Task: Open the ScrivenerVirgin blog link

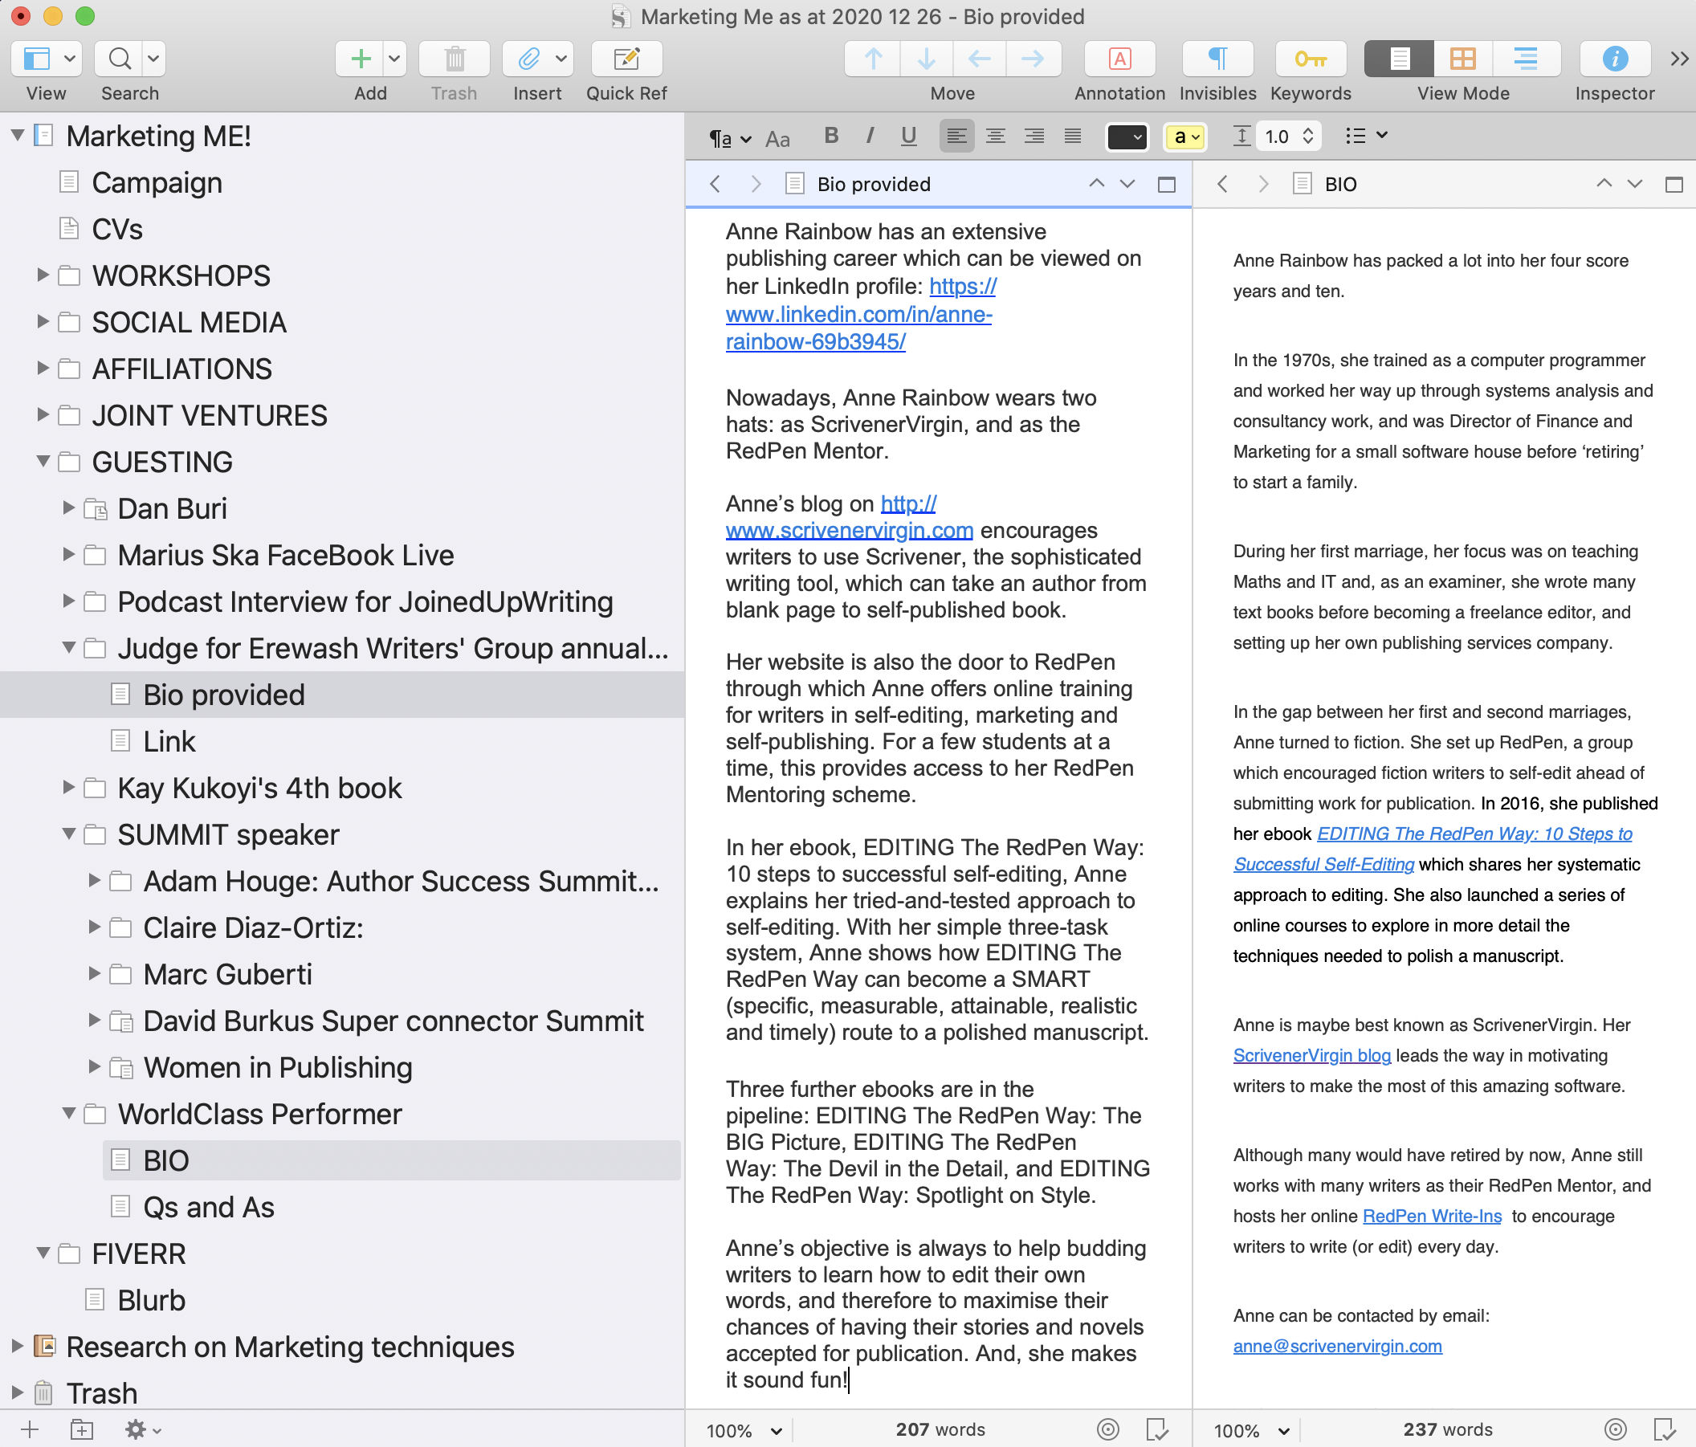Action: point(1311,1056)
